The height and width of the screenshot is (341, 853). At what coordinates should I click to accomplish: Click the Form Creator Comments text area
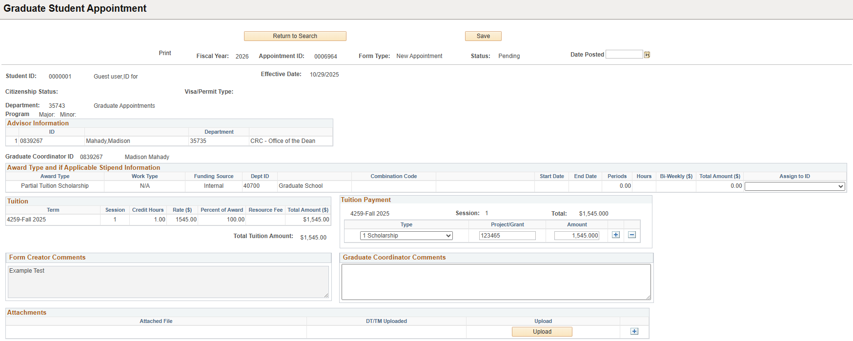pos(168,281)
